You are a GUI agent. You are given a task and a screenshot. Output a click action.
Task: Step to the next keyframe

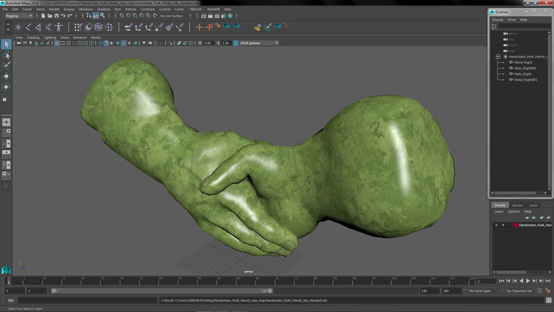coord(534,281)
